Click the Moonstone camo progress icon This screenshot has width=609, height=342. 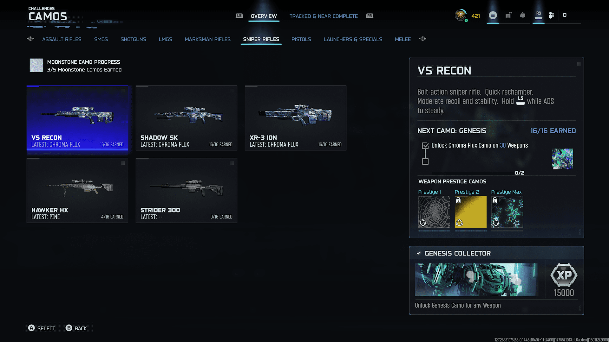pyautogui.click(x=36, y=65)
